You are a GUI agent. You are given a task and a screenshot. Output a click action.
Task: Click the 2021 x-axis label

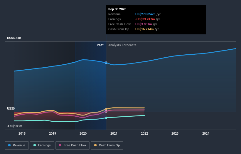pos(114,133)
